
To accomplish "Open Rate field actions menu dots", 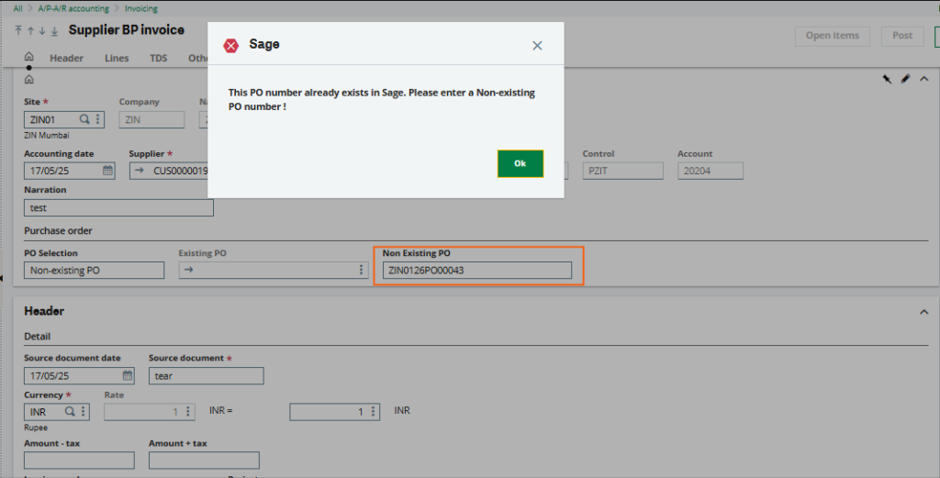I will click(188, 412).
